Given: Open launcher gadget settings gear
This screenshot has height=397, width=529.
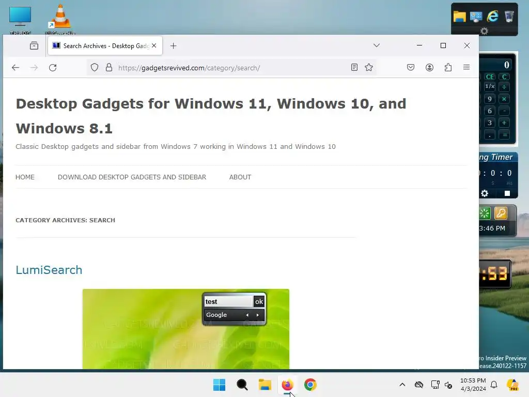Looking at the screenshot, I should pyautogui.click(x=484, y=31).
